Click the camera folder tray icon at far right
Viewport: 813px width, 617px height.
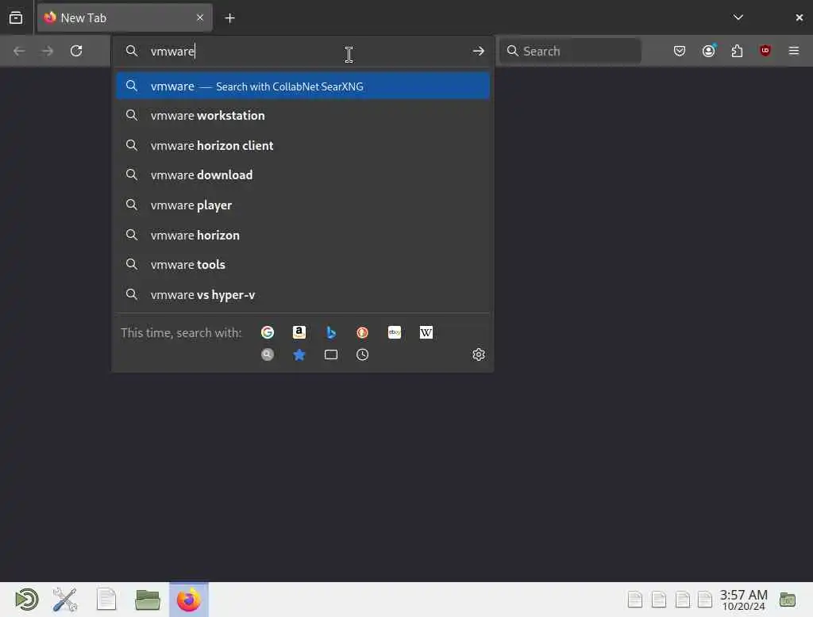[788, 600]
